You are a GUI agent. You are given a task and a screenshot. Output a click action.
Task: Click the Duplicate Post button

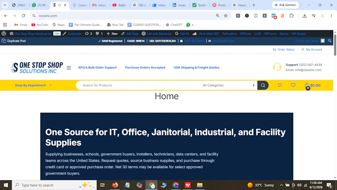(13, 41)
